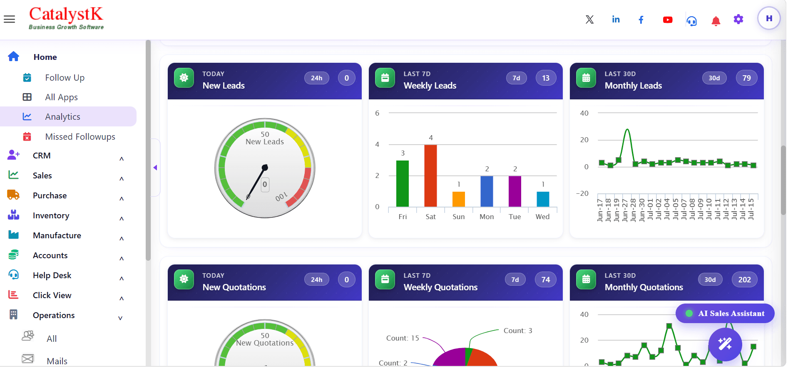The image size is (788, 368).
Task: Click the 30d badge on Monthly Leads
Action: [714, 78]
